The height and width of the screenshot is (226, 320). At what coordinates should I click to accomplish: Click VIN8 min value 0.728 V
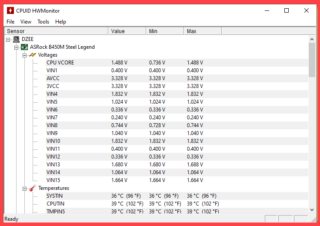(x=157, y=125)
